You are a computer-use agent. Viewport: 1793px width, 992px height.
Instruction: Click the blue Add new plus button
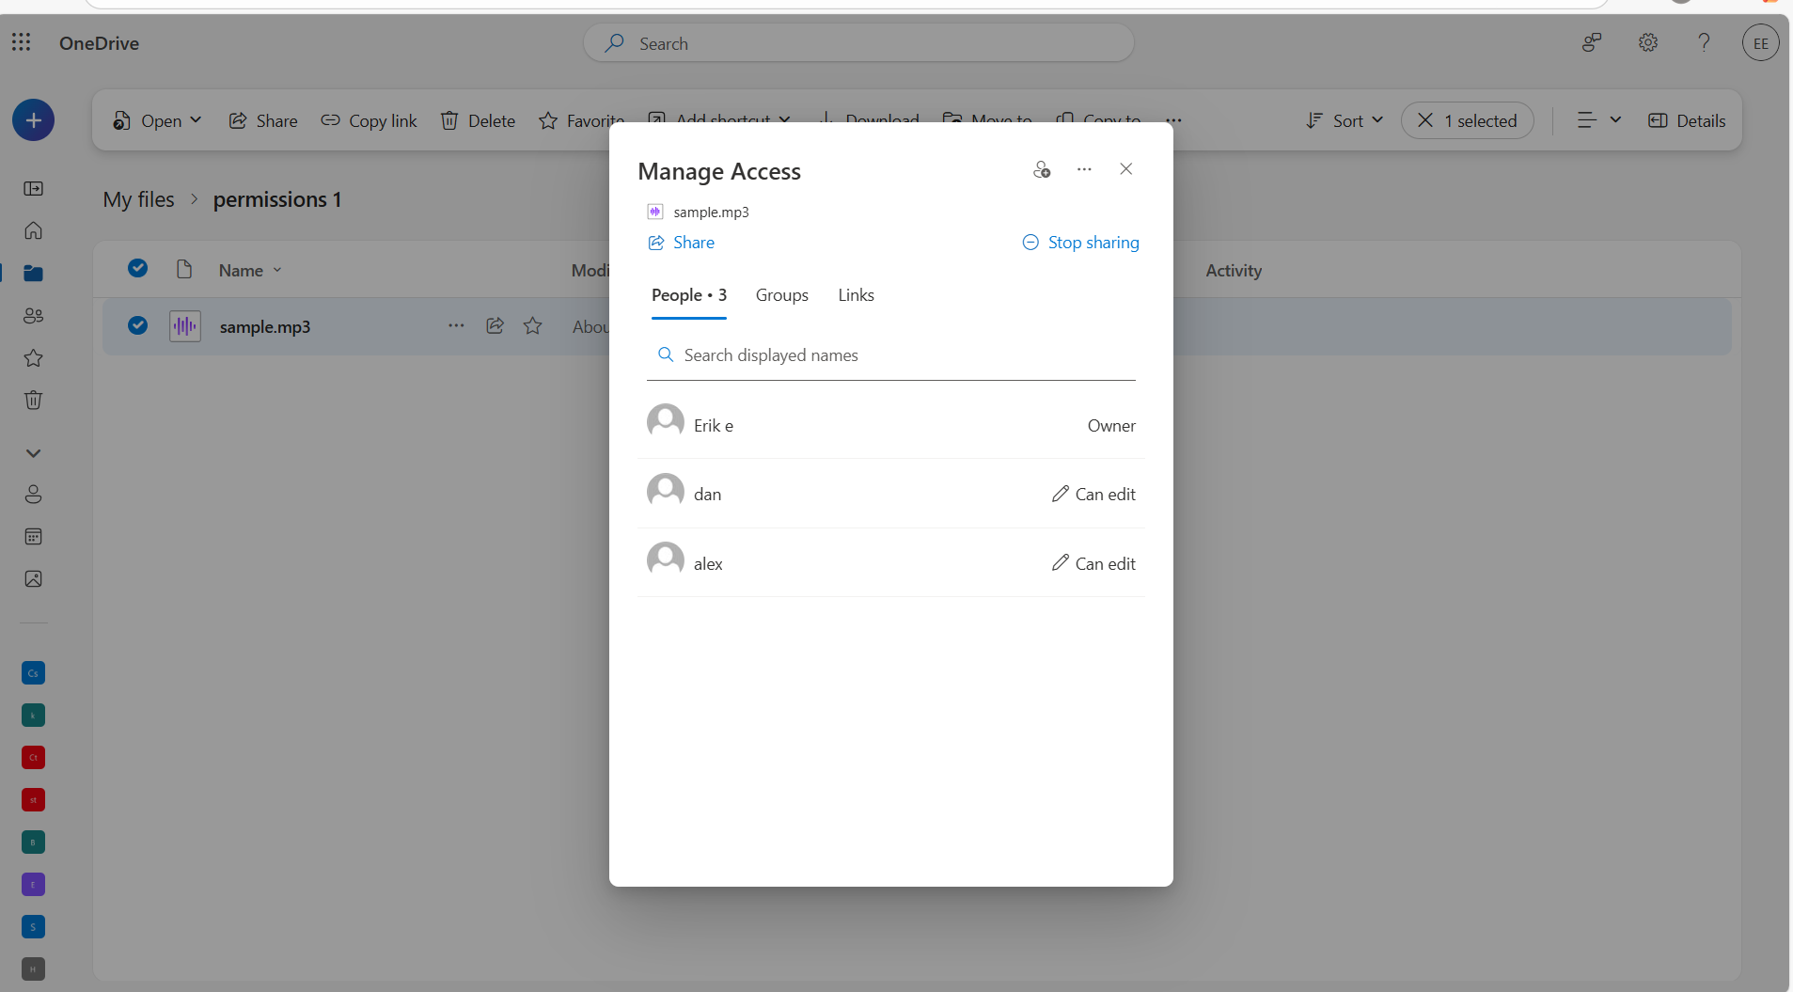(33, 120)
